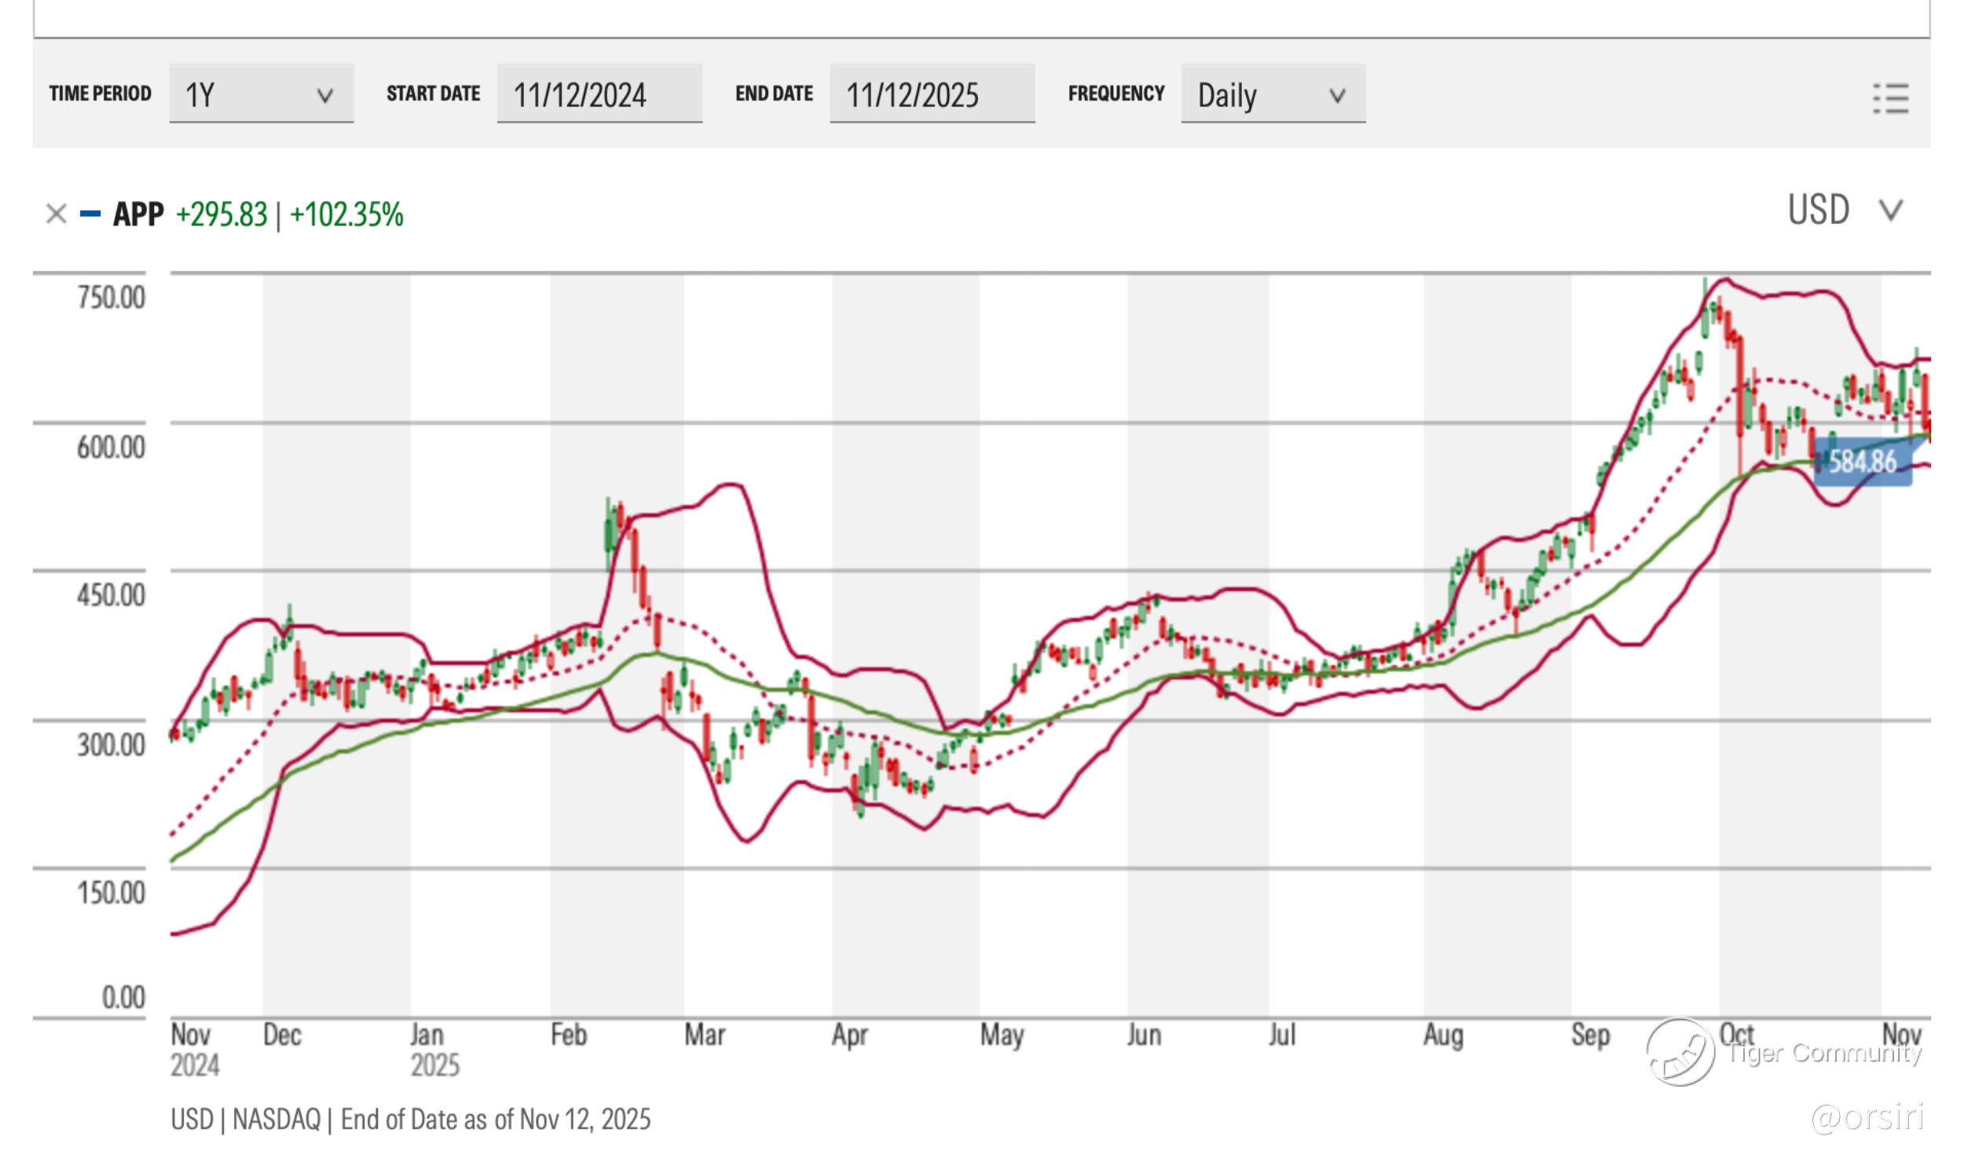1964x1162 pixels.
Task: Click the 300.00 price axis label
Action: coord(111,744)
